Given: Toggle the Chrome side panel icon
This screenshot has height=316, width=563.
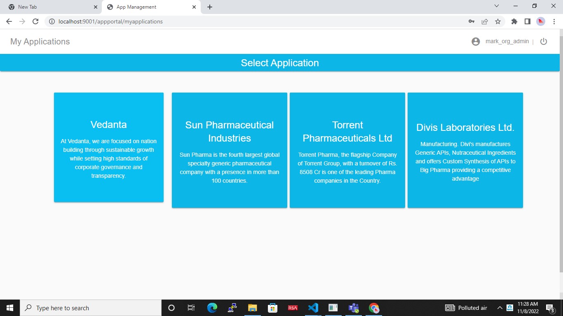Looking at the screenshot, I should [x=527, y=21].
